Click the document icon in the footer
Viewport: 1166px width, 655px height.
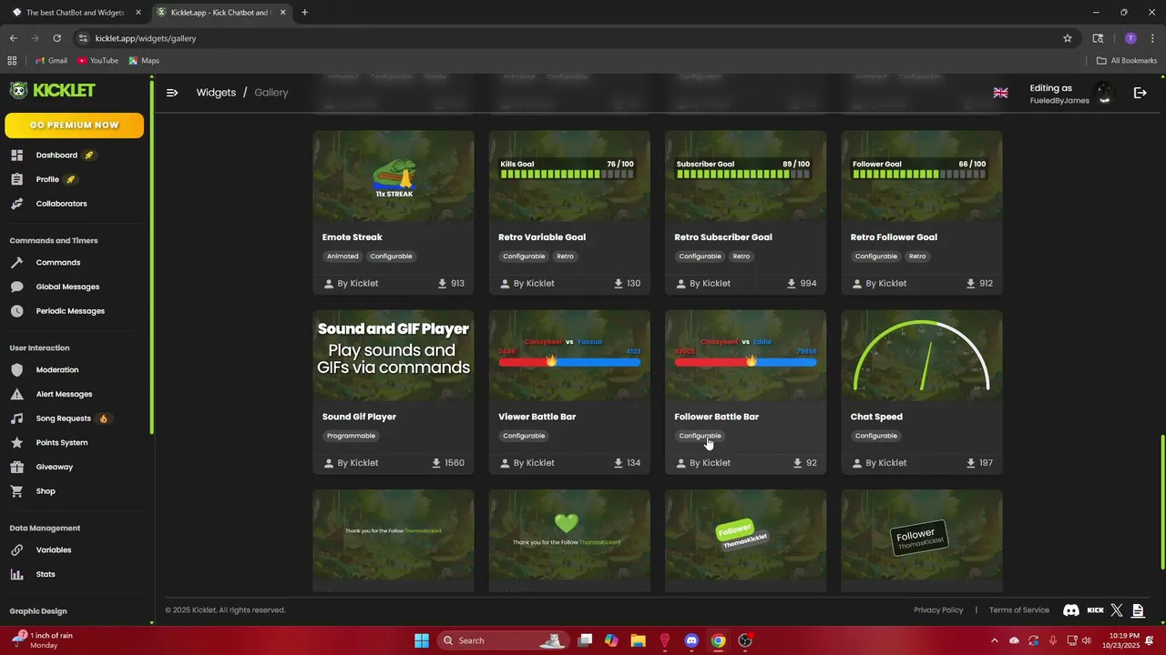pos(1138,610)
